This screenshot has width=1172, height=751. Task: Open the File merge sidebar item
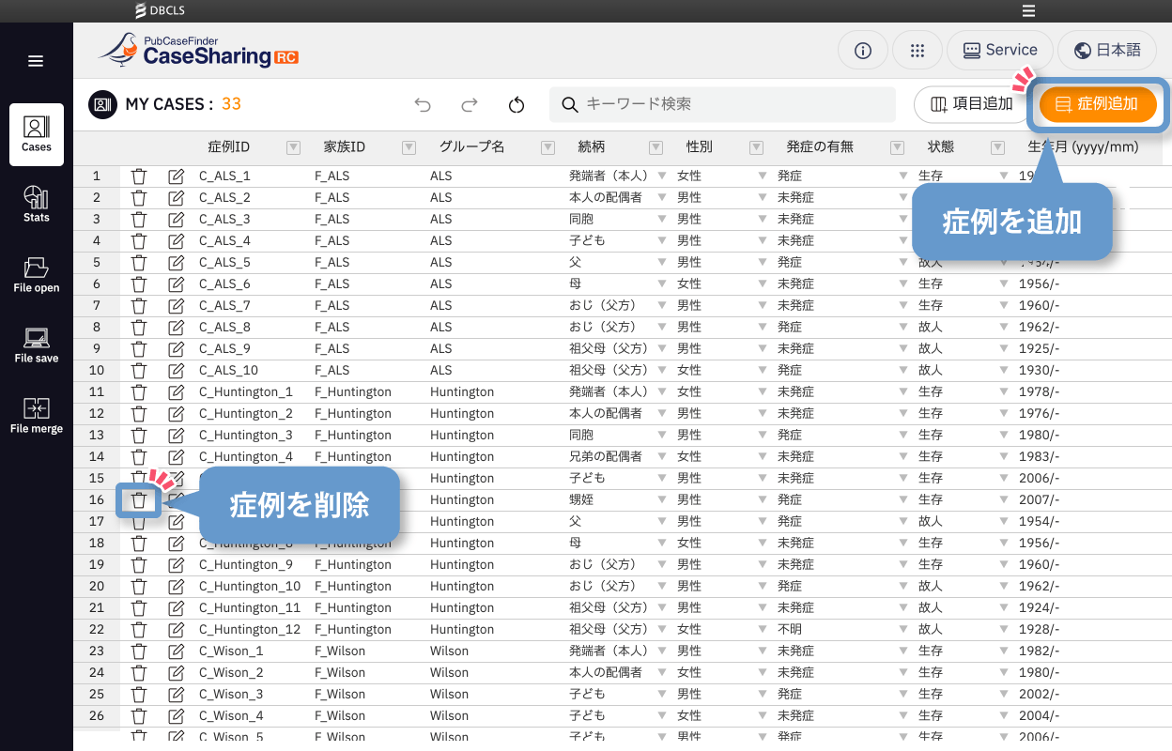(x=37, y=415)
